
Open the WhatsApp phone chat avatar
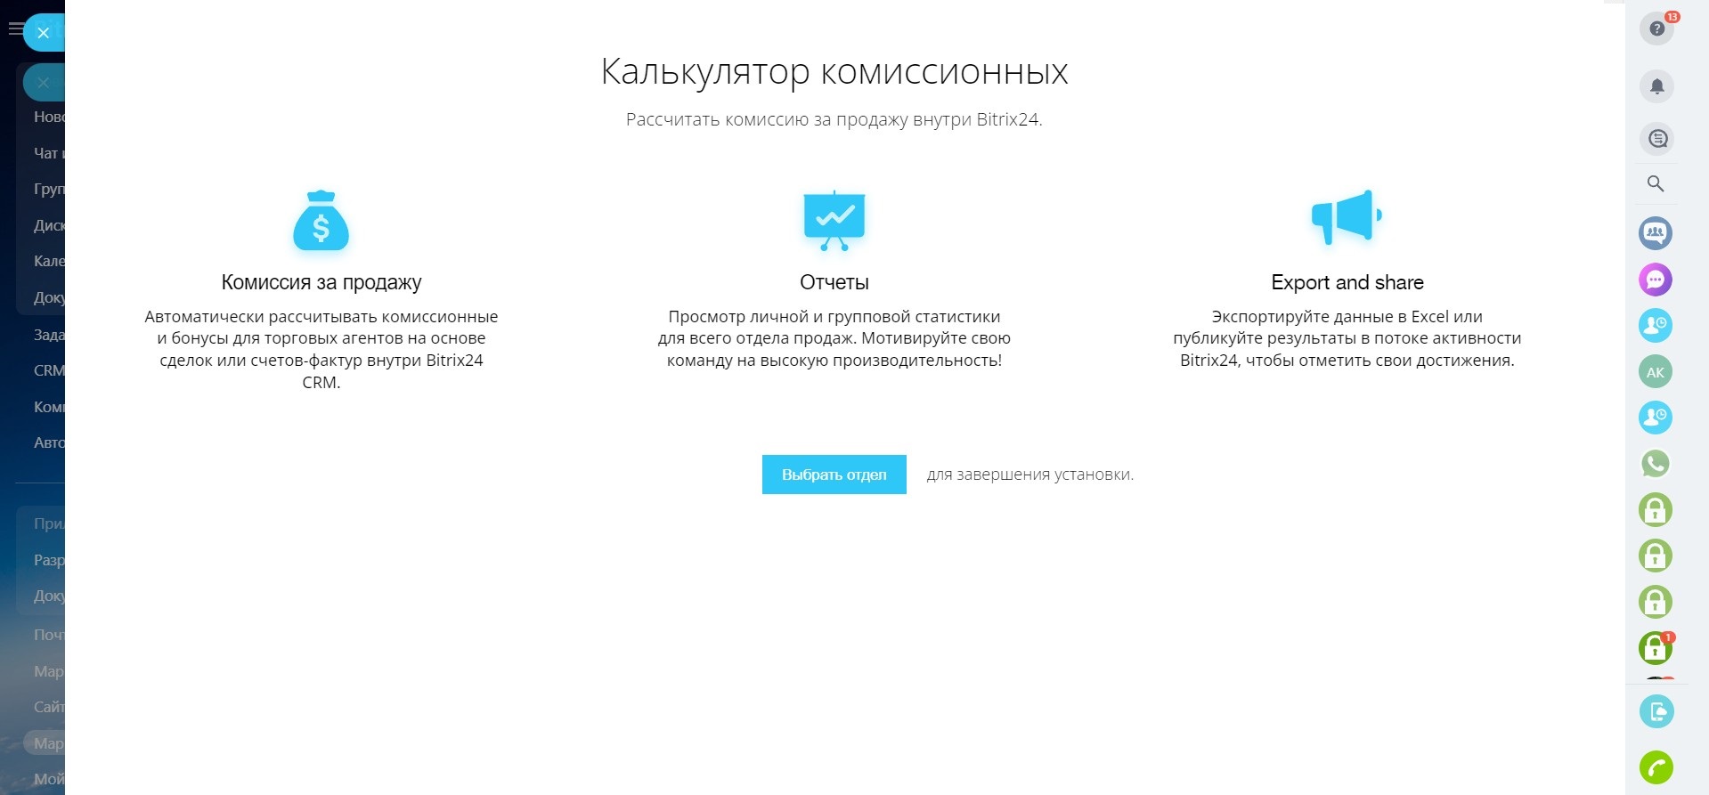coord(1656,464)
